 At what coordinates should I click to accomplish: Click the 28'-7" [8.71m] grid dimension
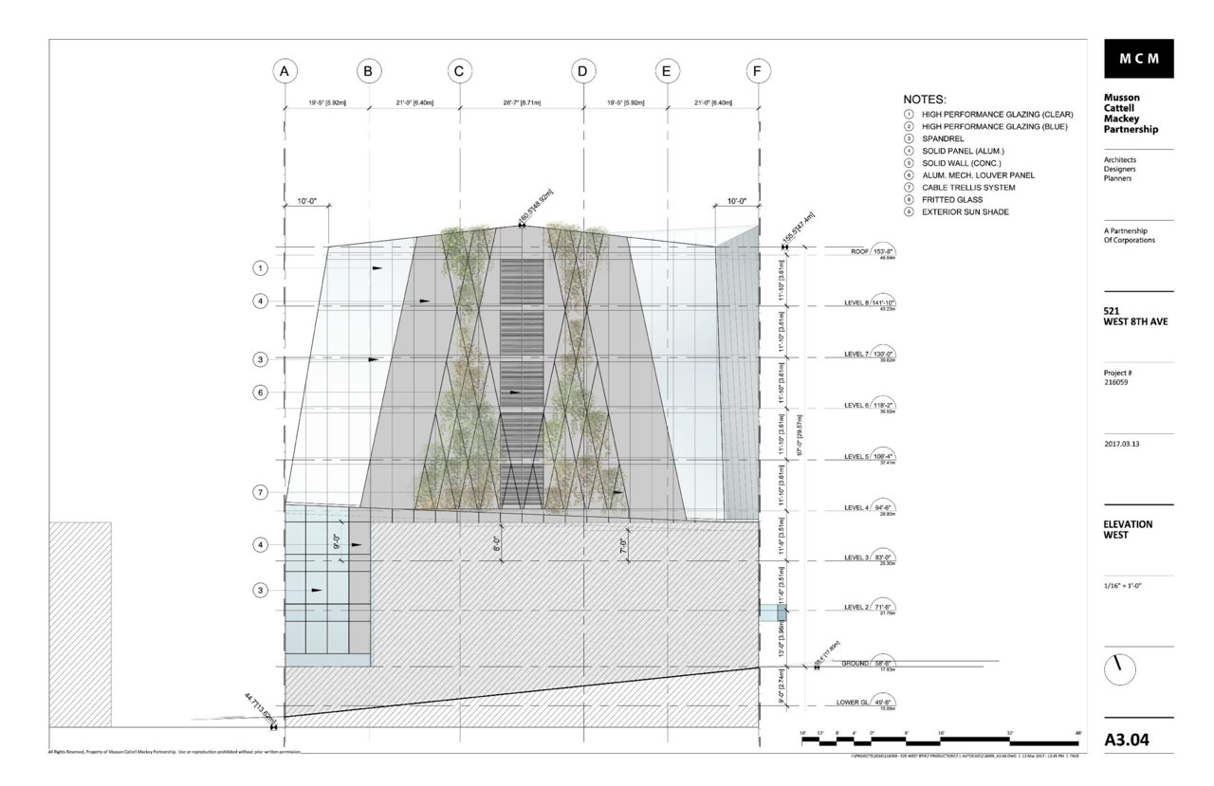click(521, 101)
